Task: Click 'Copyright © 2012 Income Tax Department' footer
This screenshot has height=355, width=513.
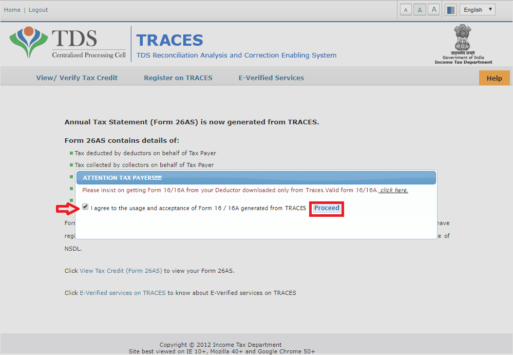Action: (220, 345)
